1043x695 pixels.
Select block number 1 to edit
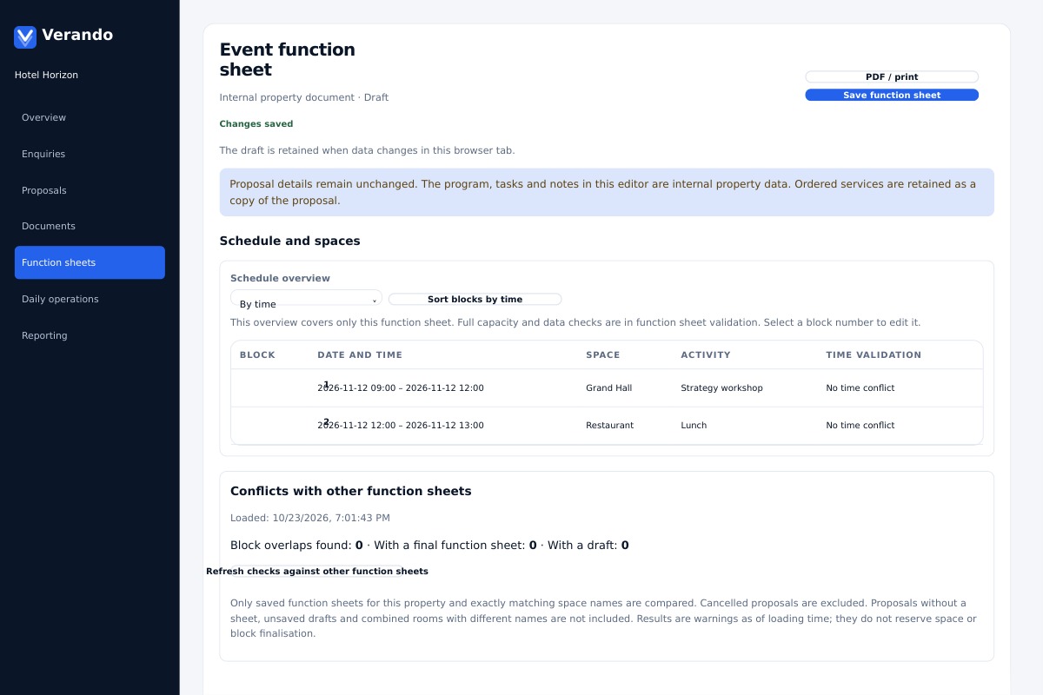tap(326, 384)
